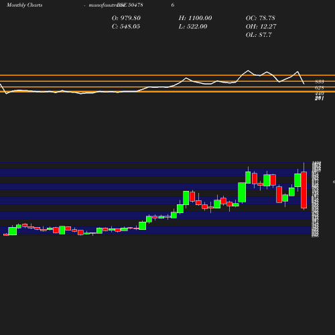Screen dimensions: 335x335
Task: Click the close price 'C: 548.05' value
Action: (x=126, y=27)
